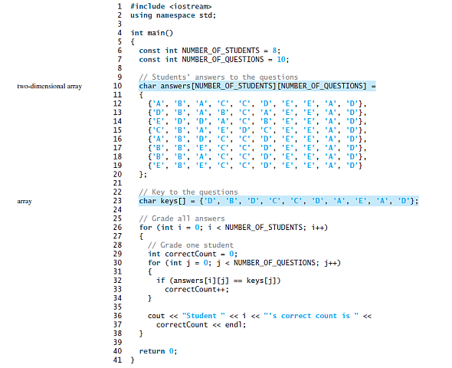
Task: Click the #include <iostream> line
Action: pyautogui.click(x=171, y=6)
